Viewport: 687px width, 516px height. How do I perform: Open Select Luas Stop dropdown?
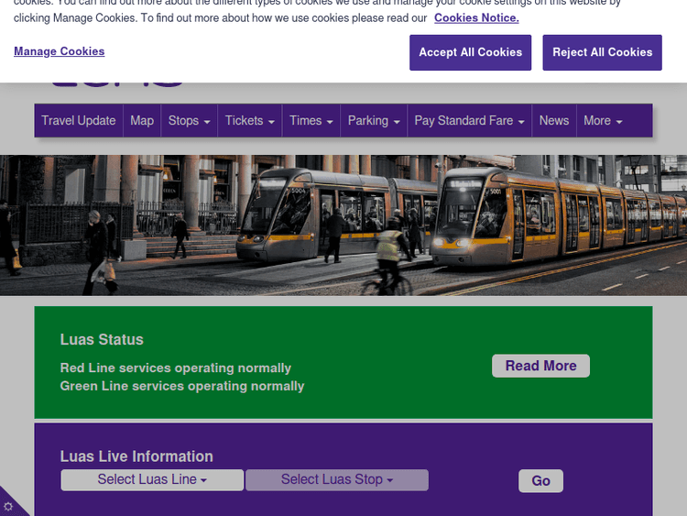click(x=337, y=480)
